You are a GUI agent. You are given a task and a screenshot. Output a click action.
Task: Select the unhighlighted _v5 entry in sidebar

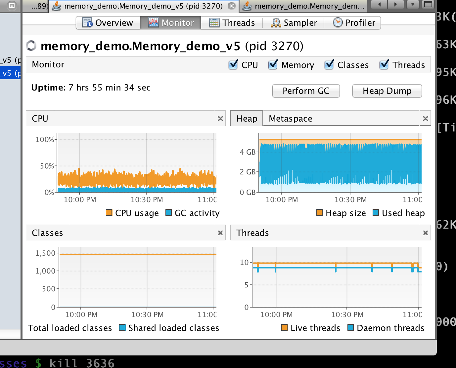pyautogui.click(x=10, y=60)
